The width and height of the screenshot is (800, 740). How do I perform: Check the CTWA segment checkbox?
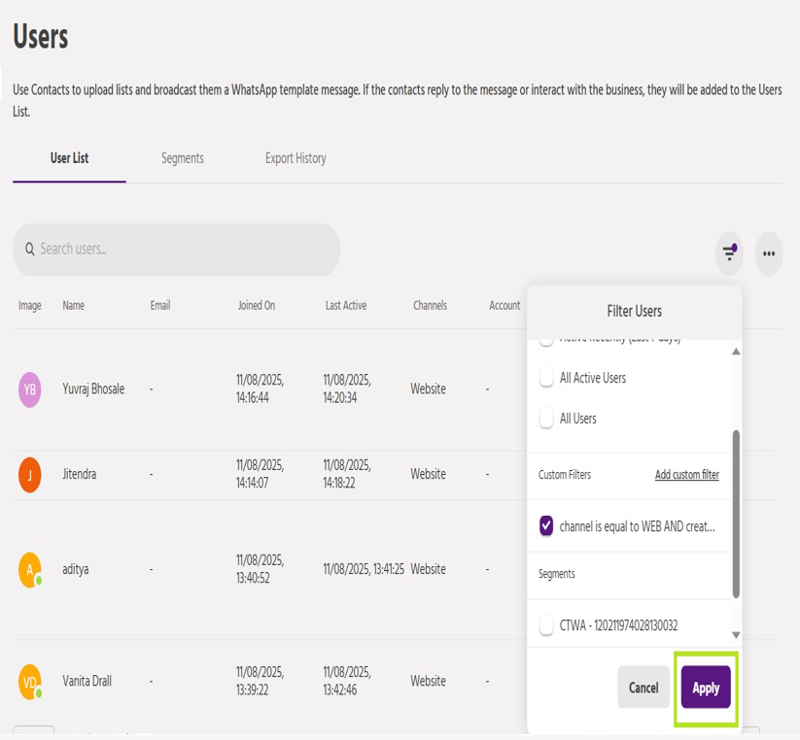[546, 626]
